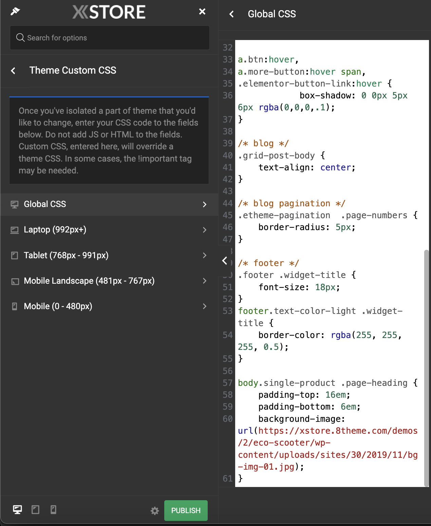
Task: Go back from the Global CSS editor
Action: click(231, 14)
